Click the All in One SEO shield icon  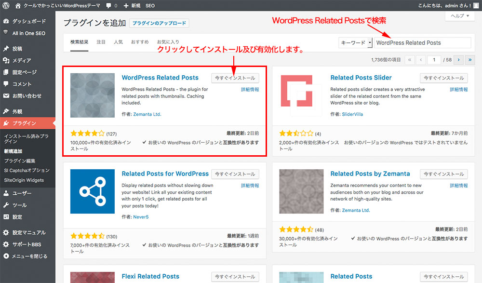6,32
